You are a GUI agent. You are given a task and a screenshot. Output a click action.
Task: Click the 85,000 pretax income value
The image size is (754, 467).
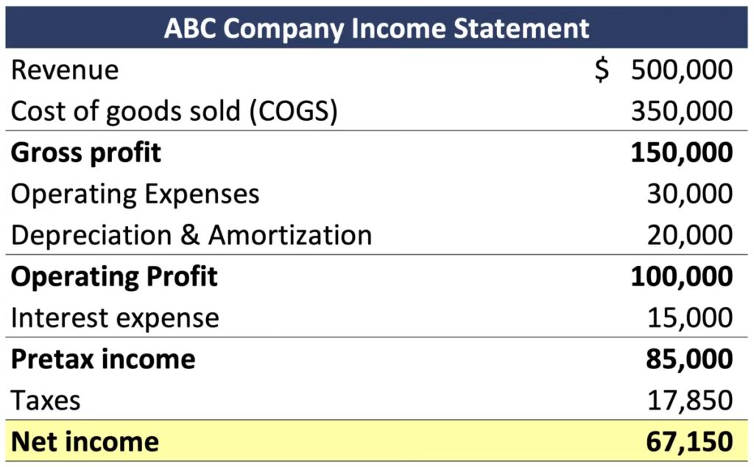tap(690, 359)
